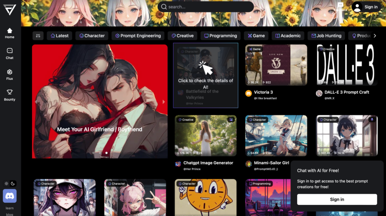Advance the banner carousel right arrow
The image size is (386, 216).
click(x=164, y=102)
